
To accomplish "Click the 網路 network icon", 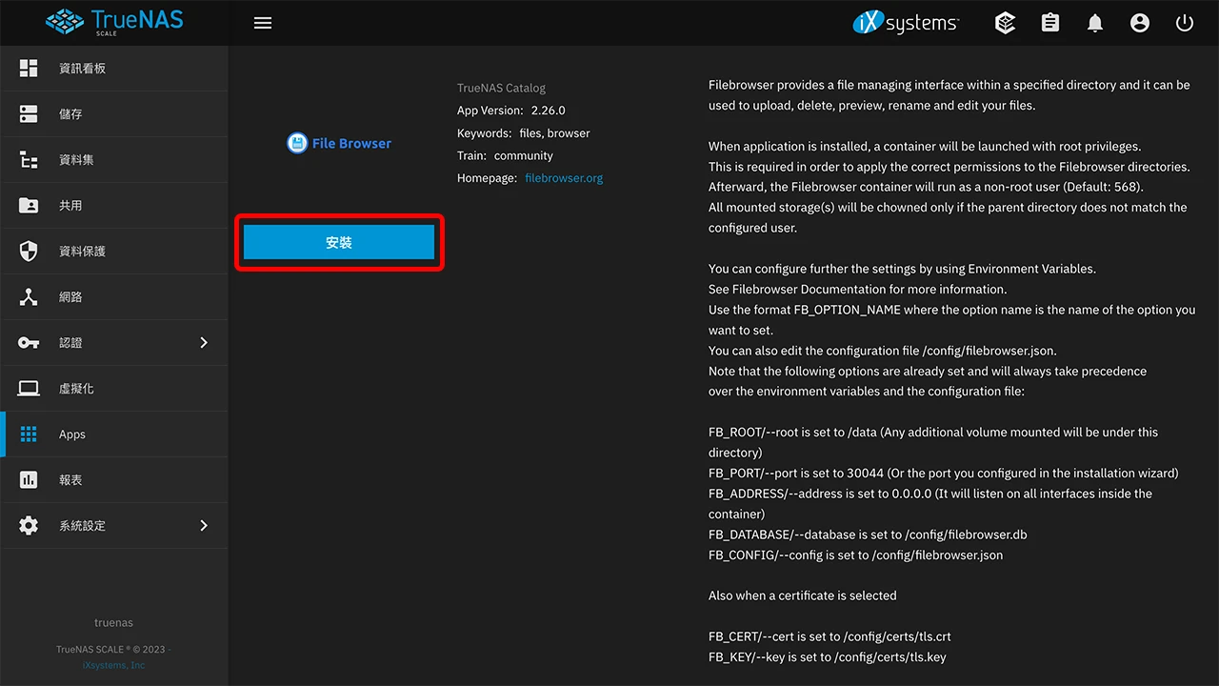I will coord(29,296).
